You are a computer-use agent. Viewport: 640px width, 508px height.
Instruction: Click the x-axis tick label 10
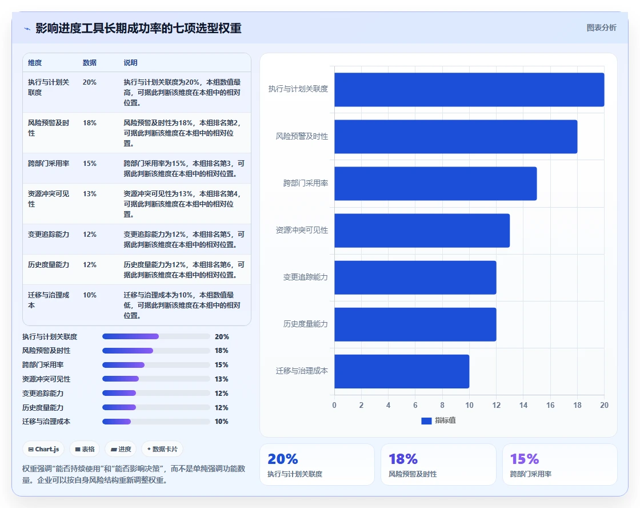click(x=469, y=405)
